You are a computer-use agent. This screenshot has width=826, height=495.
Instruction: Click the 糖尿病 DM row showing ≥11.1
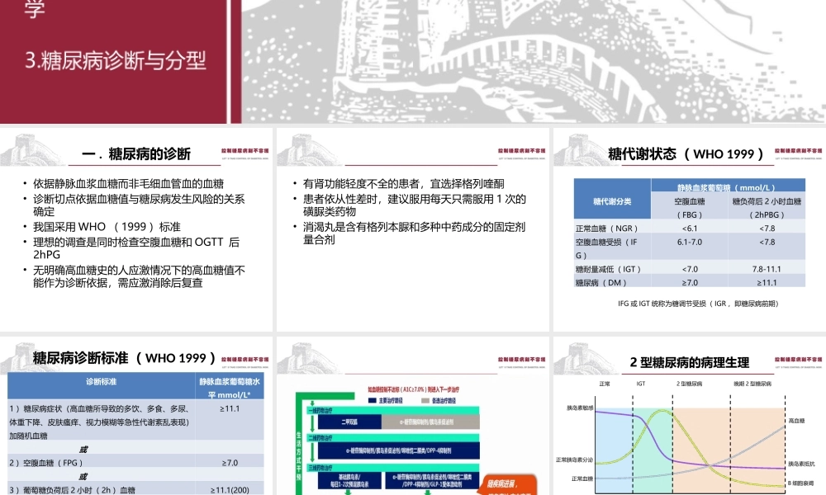tap(768, 282)
